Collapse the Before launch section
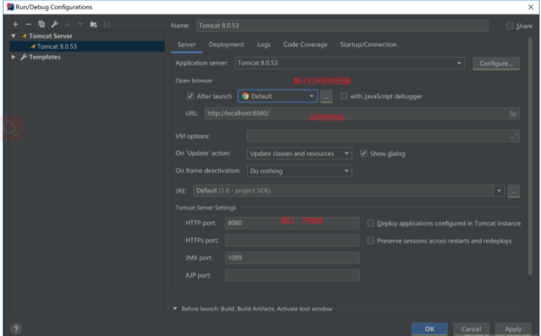The height and width of the screenshot is (336, 541). point(175,309)
